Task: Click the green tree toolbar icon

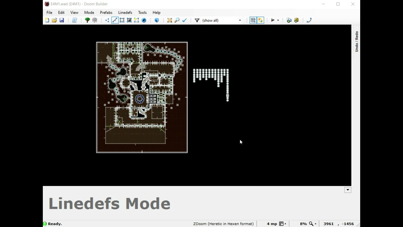Action: tap(88, 20)
